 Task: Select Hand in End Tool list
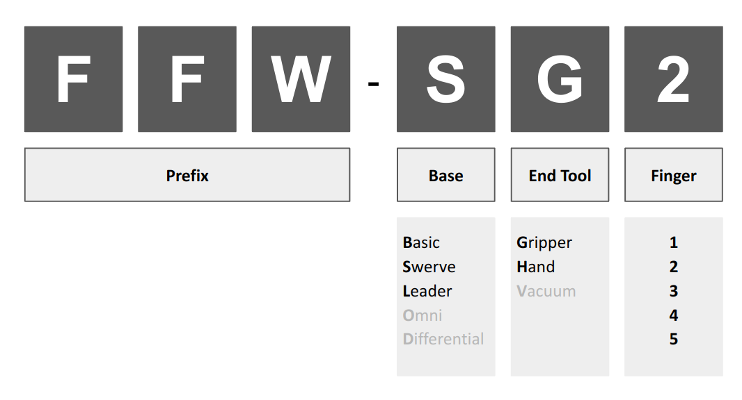(536, 267)
